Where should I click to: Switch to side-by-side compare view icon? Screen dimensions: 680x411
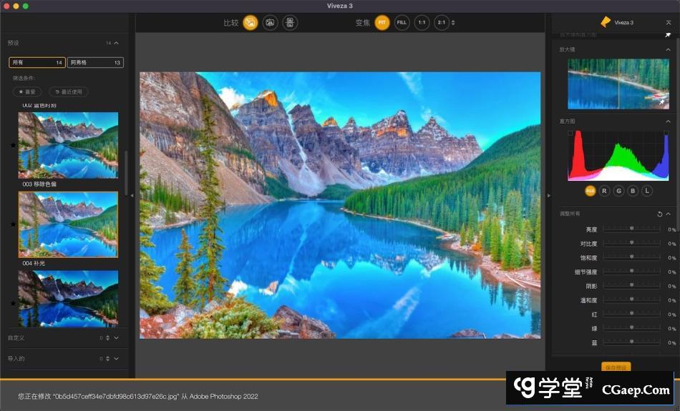point(289,23)
